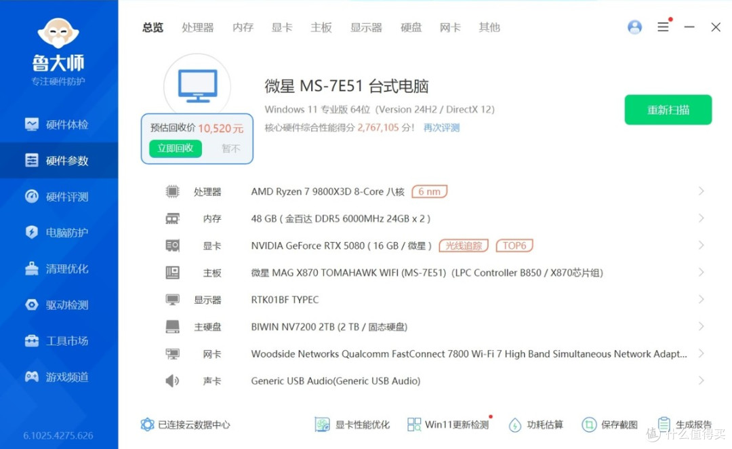Switch to the 主板 top tab
732x449 pixels.
tap(321, 28)
